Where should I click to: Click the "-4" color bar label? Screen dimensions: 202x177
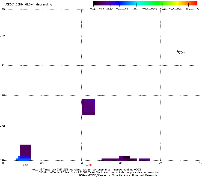click(x=126, y=9)
